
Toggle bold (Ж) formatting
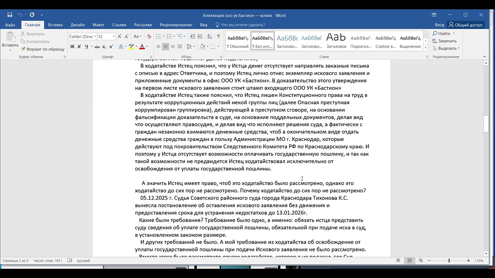pyautogui.click(x=72, y=47)
